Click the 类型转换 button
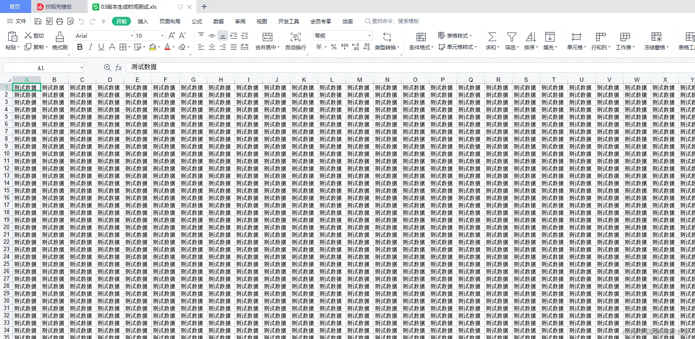The height and width of the screenshot is (339, 695). click(387, 41)
